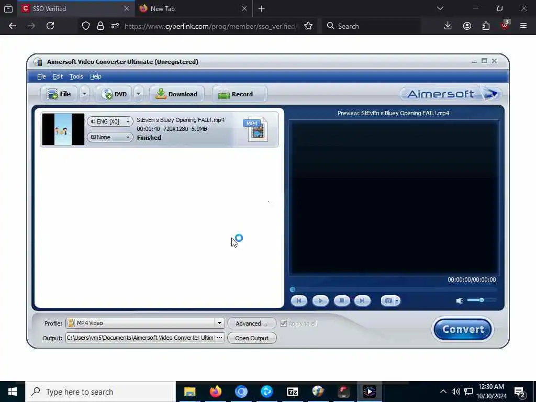Open the taskbar notification center
536x402 pixels.
[520, 393]
